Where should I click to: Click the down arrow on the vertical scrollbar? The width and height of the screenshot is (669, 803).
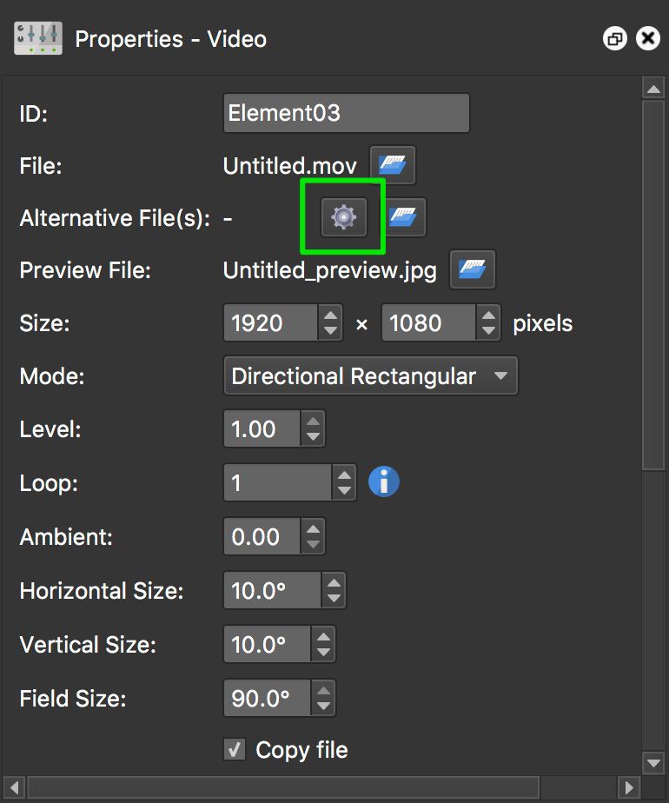click(654, 762)
